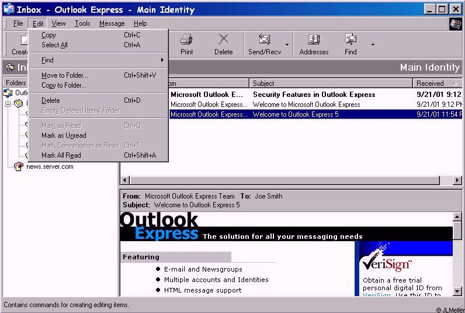Click the Windows logo in menu bar corner
Screen dimensions: 465x313
[455, 24]
